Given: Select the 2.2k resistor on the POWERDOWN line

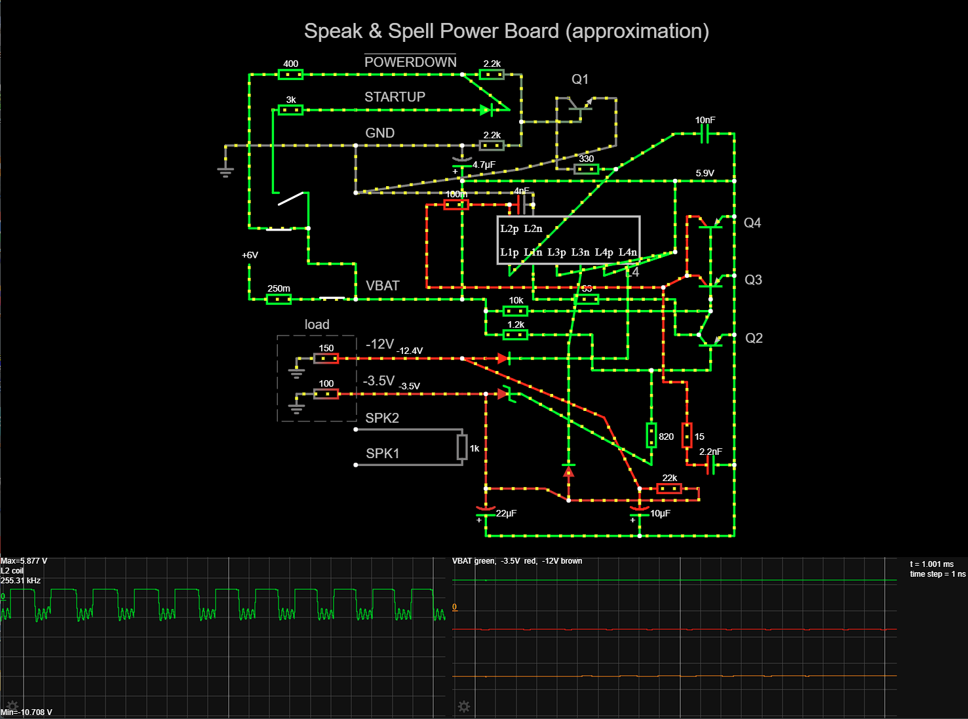Looking at the screenshot, I should 492,75.
